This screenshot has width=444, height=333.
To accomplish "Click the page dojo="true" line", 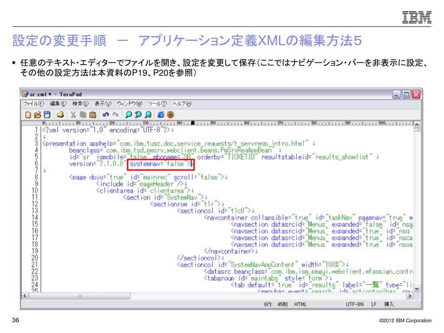I will tap(147, 177).
